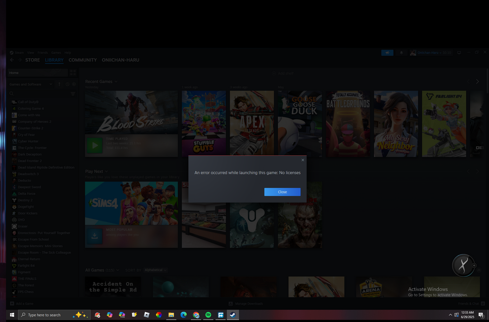Open the Sims 4 cover in Play Next

(131, 203)
